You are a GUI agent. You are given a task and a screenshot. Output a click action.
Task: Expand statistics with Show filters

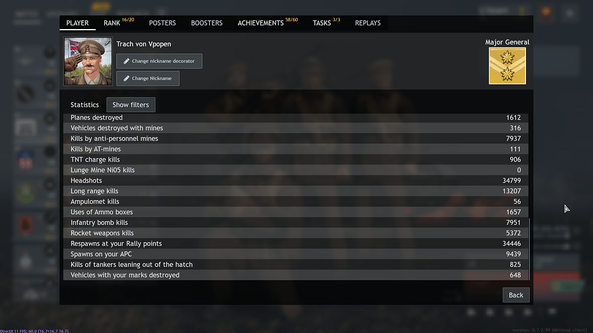[x=130, y=105]
